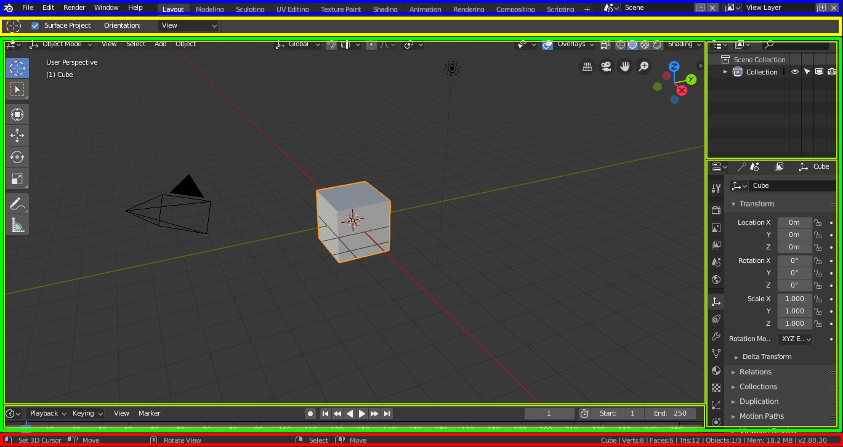Activate the Move tool
The height and width of the screenshot is (447, 843).
17,135
